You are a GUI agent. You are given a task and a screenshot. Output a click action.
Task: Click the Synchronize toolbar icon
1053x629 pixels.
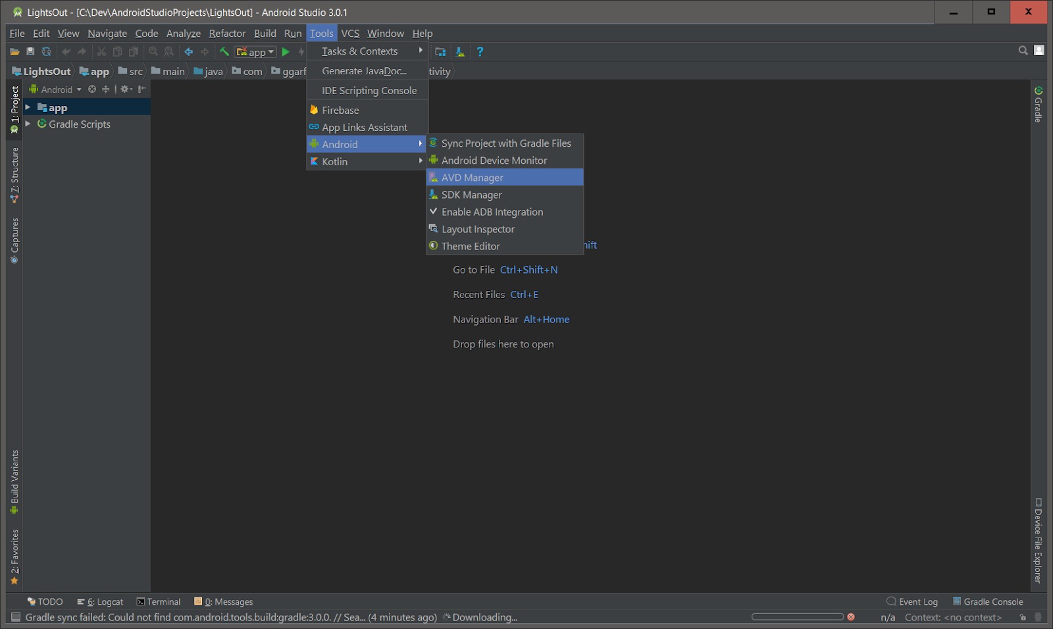click(46, 51)
